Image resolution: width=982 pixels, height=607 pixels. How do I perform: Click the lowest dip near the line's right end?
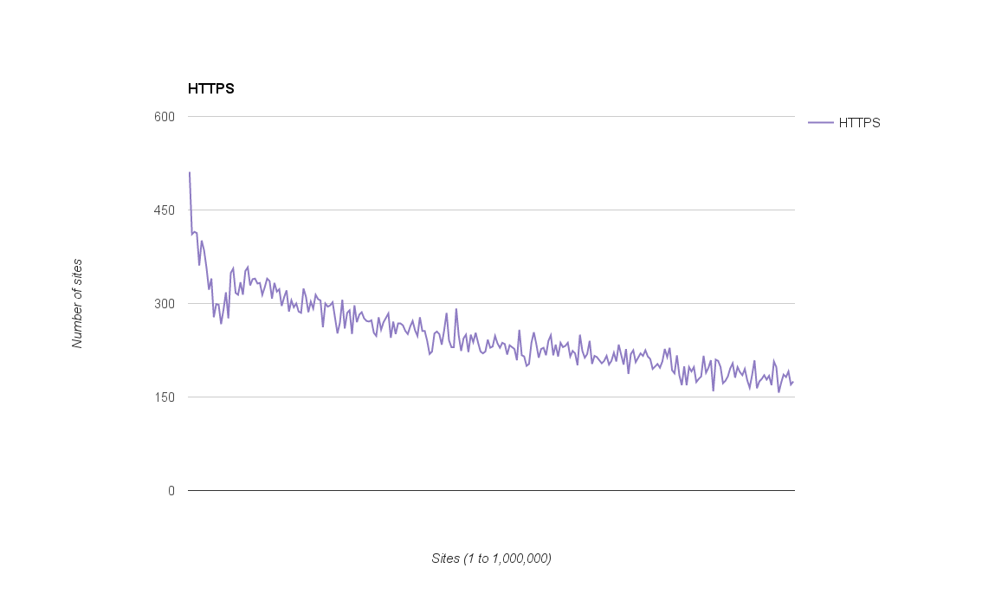click(x=778, y=391)
